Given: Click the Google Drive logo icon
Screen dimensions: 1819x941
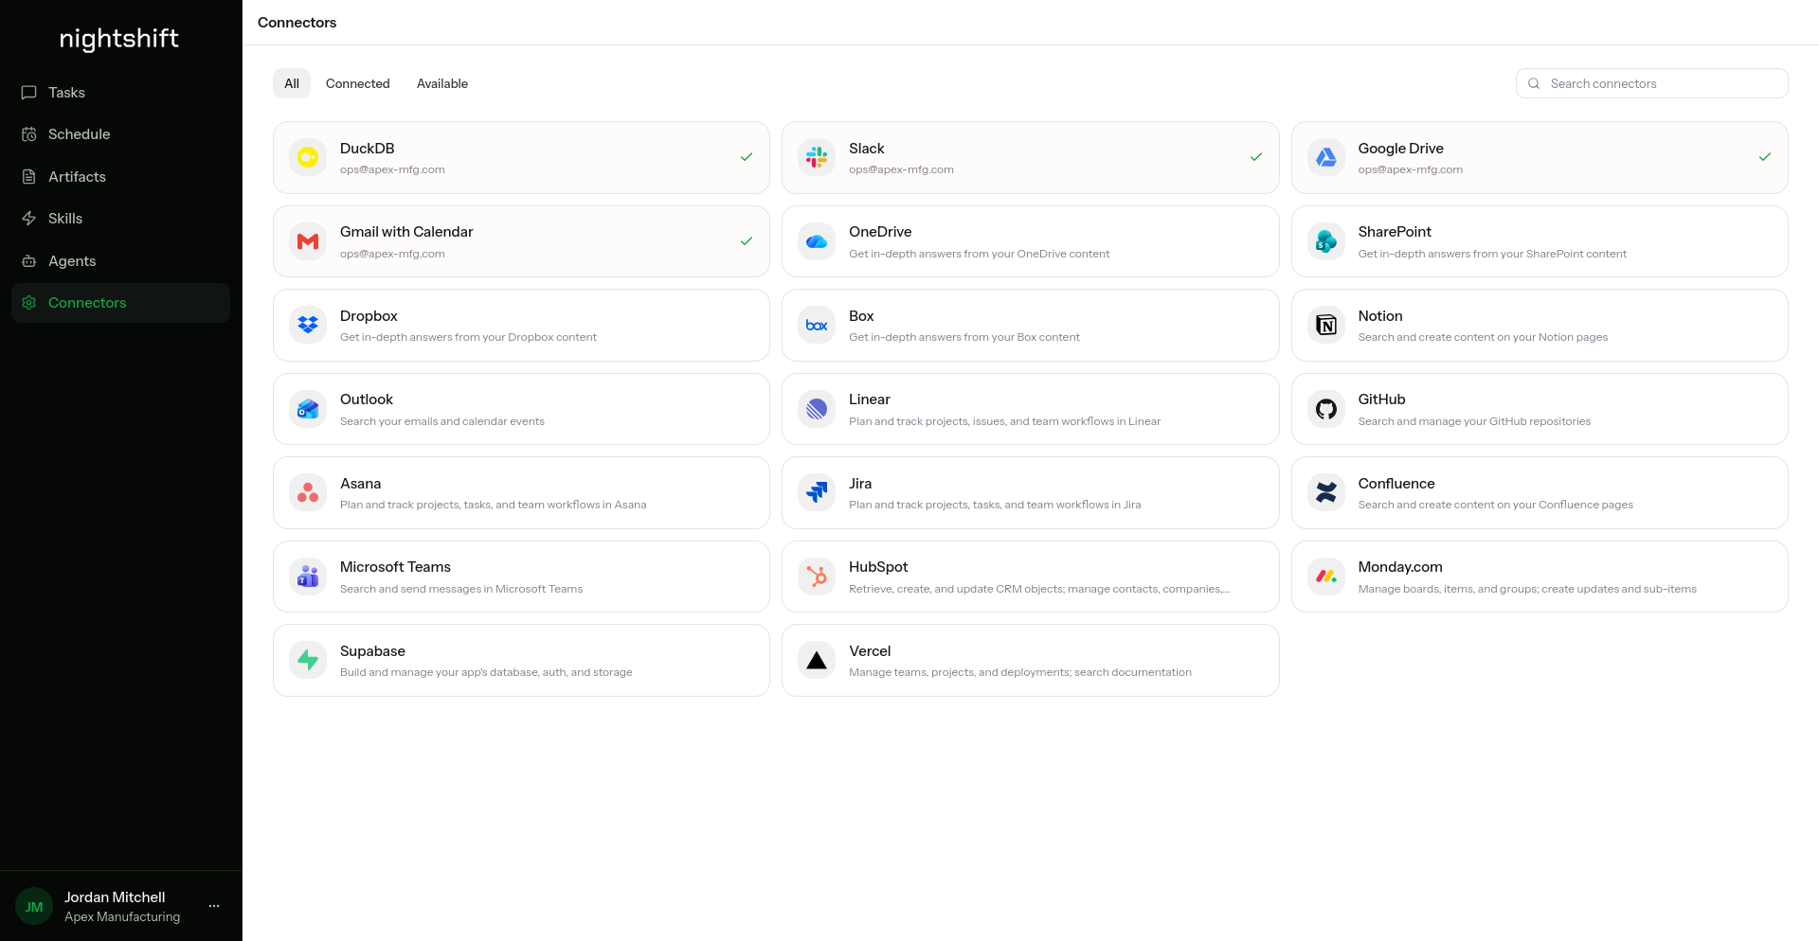Looking at the screenshot, I should coord(1326,157).
